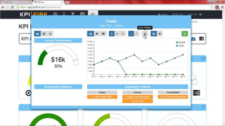This screenshot has width=225, height=126.
Task: Open the 5S my area project
Action: pyautogui.click(x=137, y=101)
